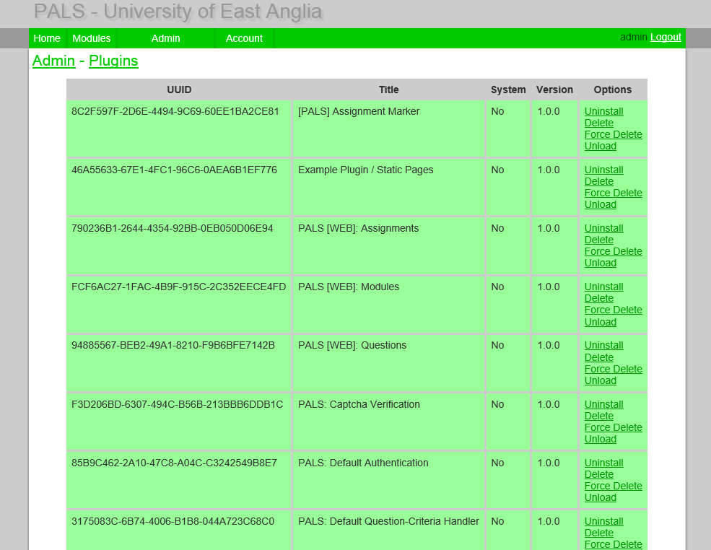Screen dimensions: 711x550
Task: Delete the Example Plugin / Static Pages
Action: coord(598,181)
